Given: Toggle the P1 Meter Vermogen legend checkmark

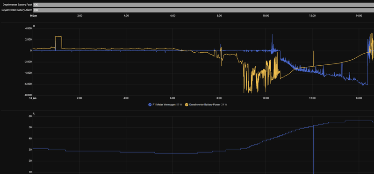Looking at the screenshot, I should (150, 105).
